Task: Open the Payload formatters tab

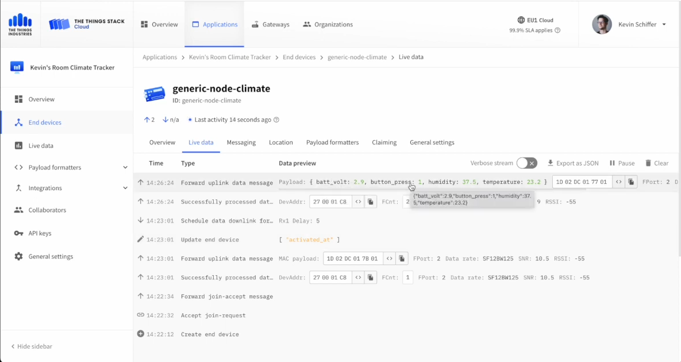Action: click(332, 143)
